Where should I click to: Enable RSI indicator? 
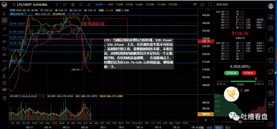(x=85, y=123)
